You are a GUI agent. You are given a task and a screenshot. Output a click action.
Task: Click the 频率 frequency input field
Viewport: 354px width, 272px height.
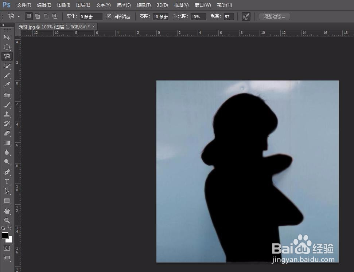click(229, 16)
